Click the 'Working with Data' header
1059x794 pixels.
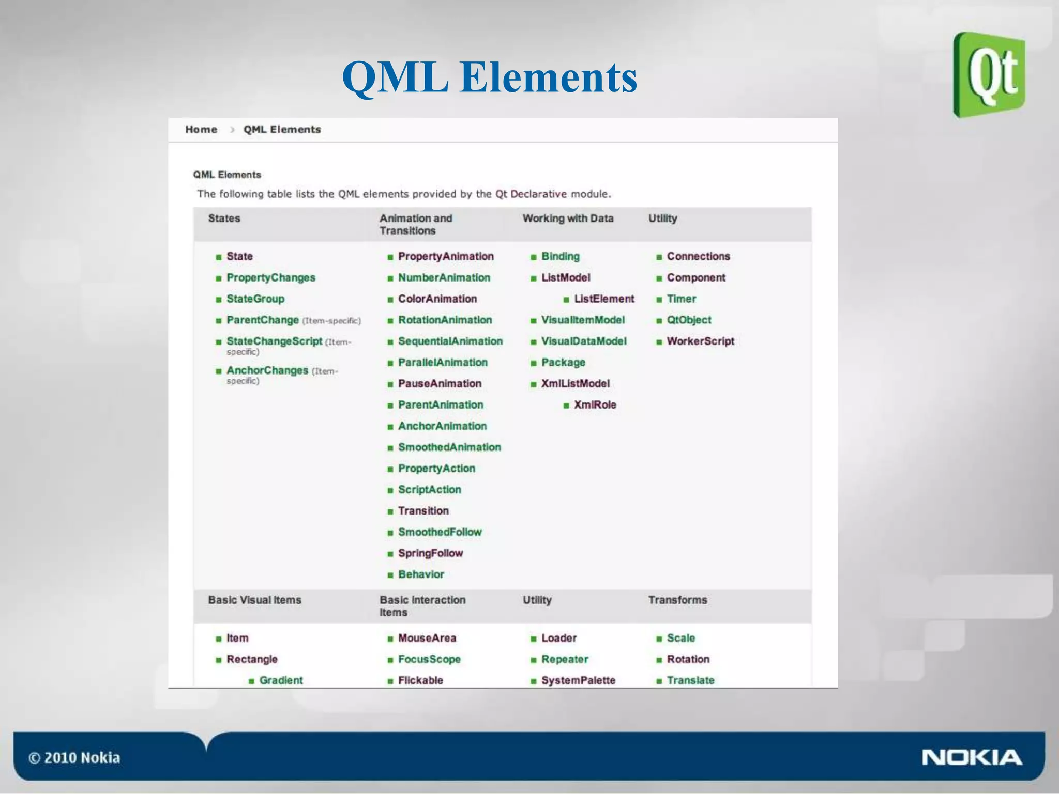[x=568, y=219]
